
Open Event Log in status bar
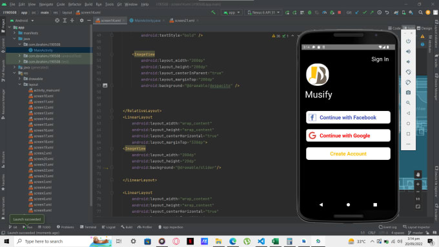[x=388, y=227]
